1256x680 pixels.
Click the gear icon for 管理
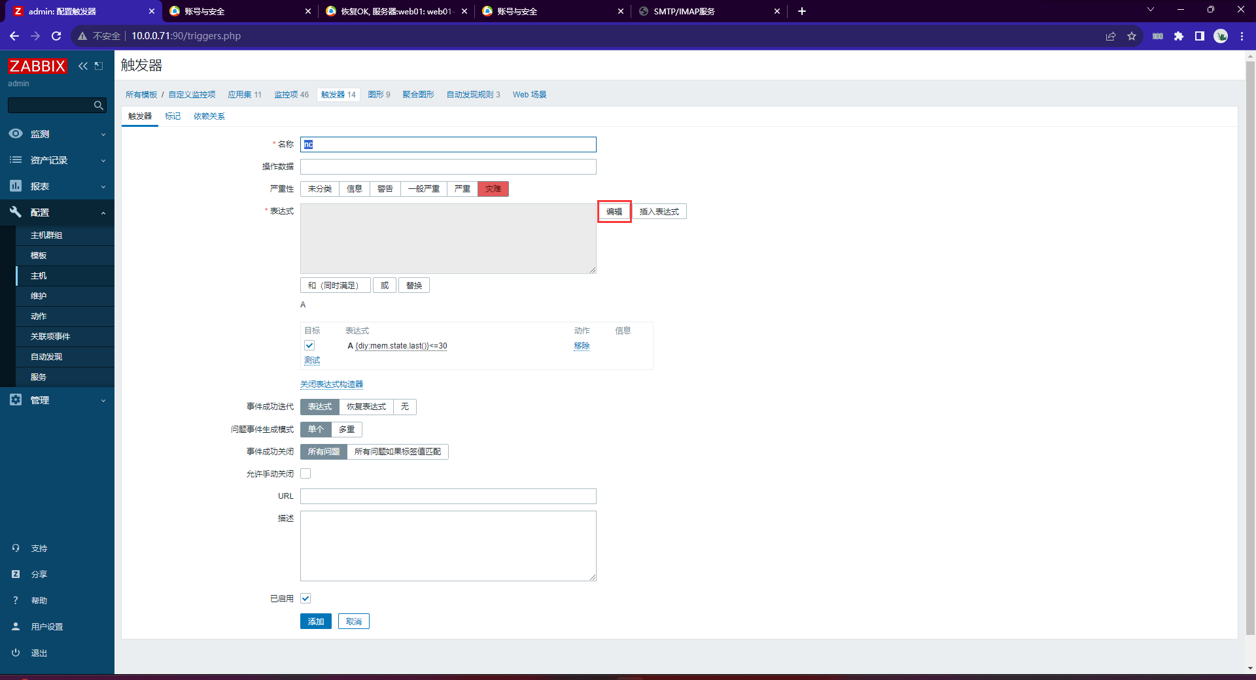[x=16, y=399]
